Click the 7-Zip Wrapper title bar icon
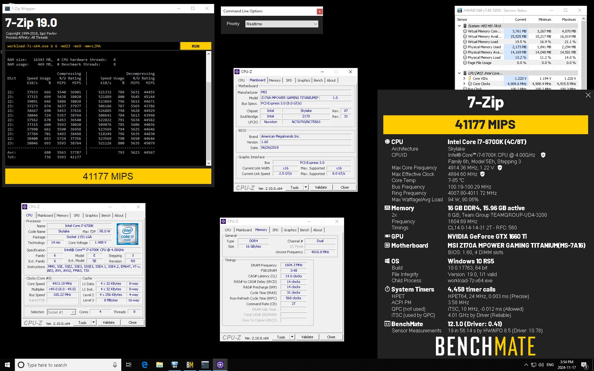 click(x=7, y=9)
